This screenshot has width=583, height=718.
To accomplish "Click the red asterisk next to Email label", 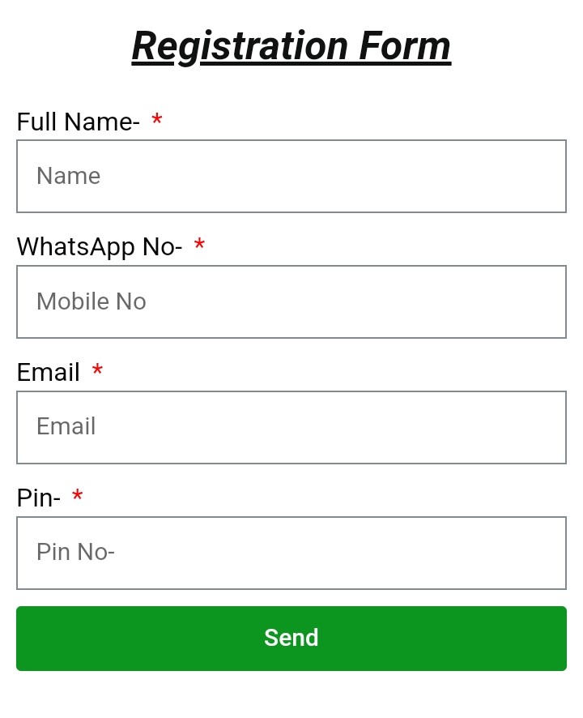I will (x=97, y=369).
